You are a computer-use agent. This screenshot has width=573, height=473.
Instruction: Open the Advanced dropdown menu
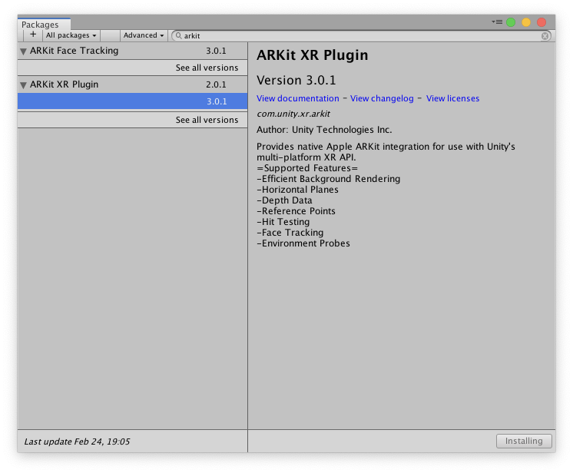pyautogui.click(x=143, y=35)
